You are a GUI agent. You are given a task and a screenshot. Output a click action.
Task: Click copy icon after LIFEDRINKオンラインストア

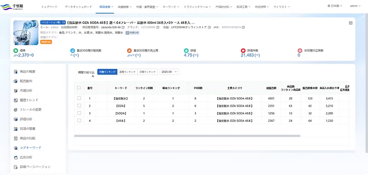coord(209,28)
